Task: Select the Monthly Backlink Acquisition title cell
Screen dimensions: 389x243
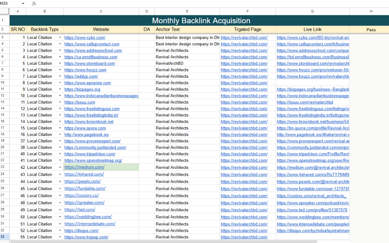Action: (201, 21)
